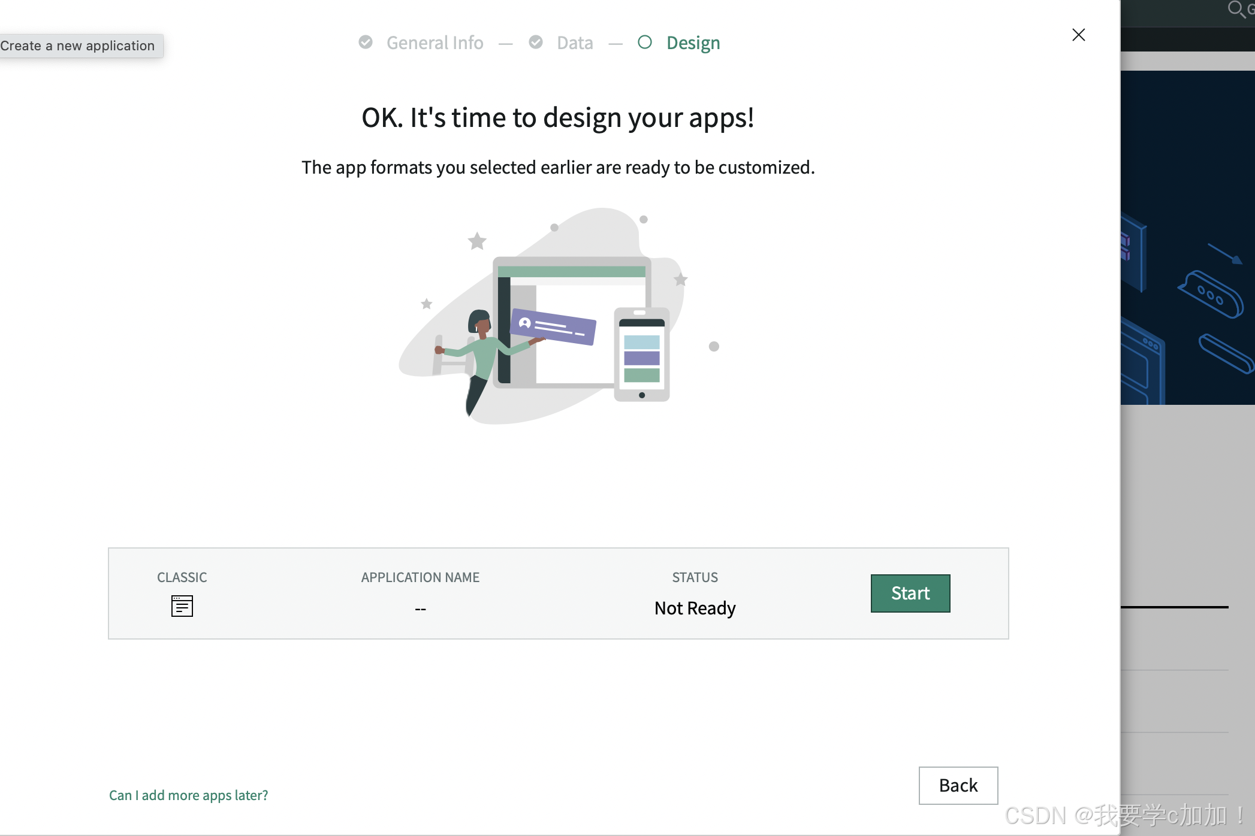Click the app design illustration
1255x836 pixels.
click(557, 317)
